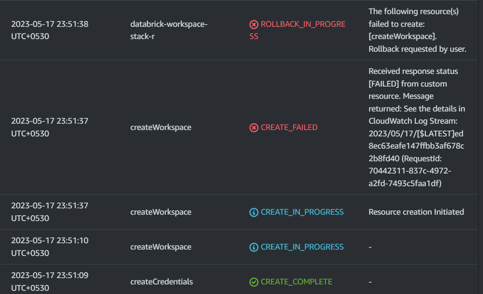483x294 pixels.
Task: Click the 'Resource creation Initiated' status reason
Action: [416, 212]
